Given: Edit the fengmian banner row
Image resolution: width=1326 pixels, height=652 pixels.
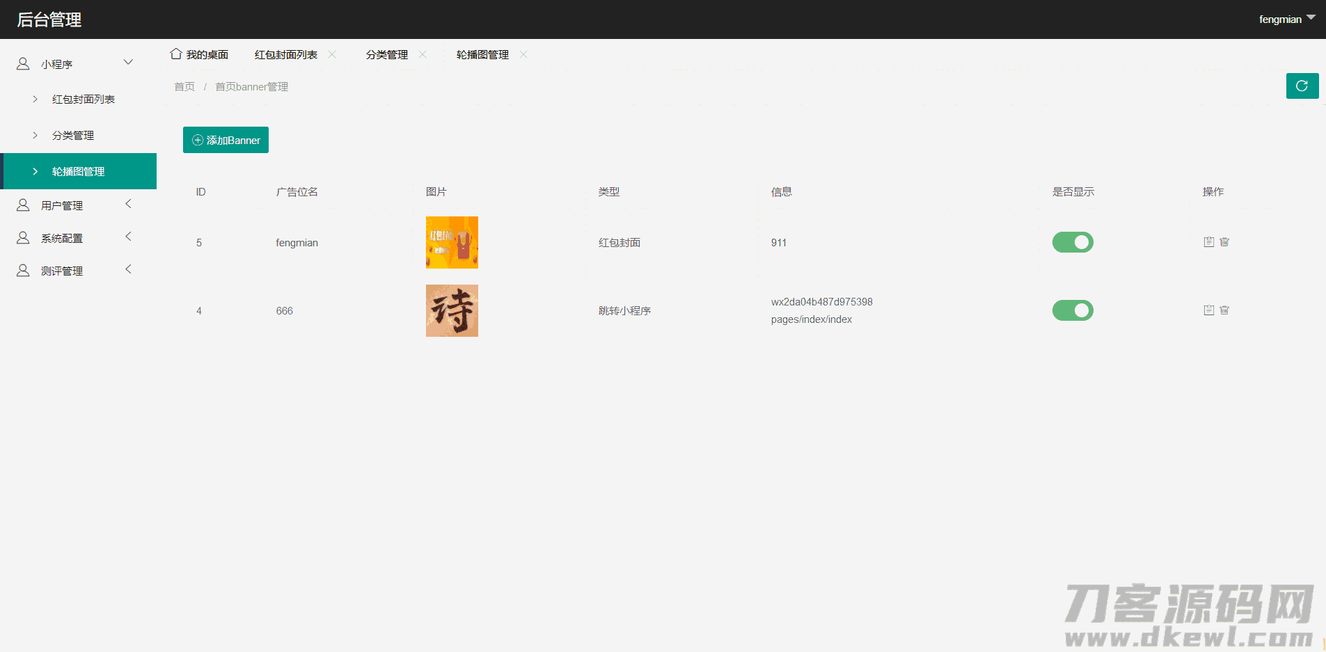Looking at the screenshot, I should tap(1209, 242).
